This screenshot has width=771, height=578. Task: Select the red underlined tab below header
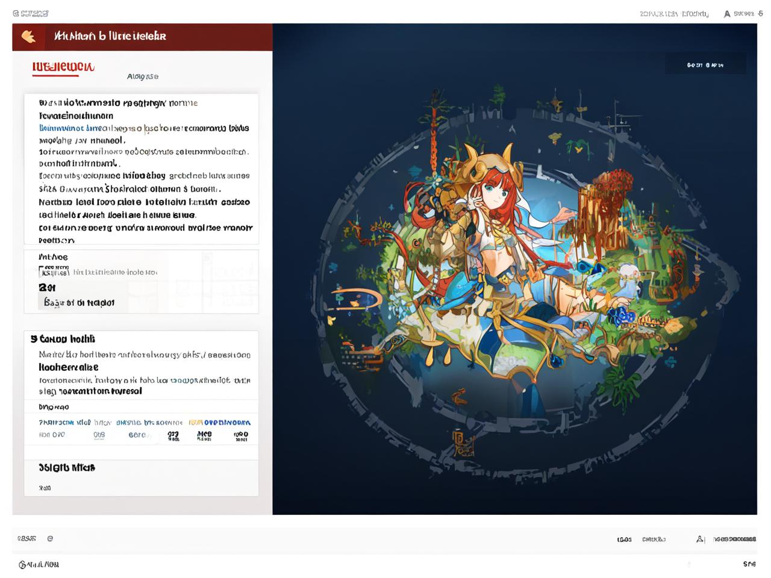63,67
